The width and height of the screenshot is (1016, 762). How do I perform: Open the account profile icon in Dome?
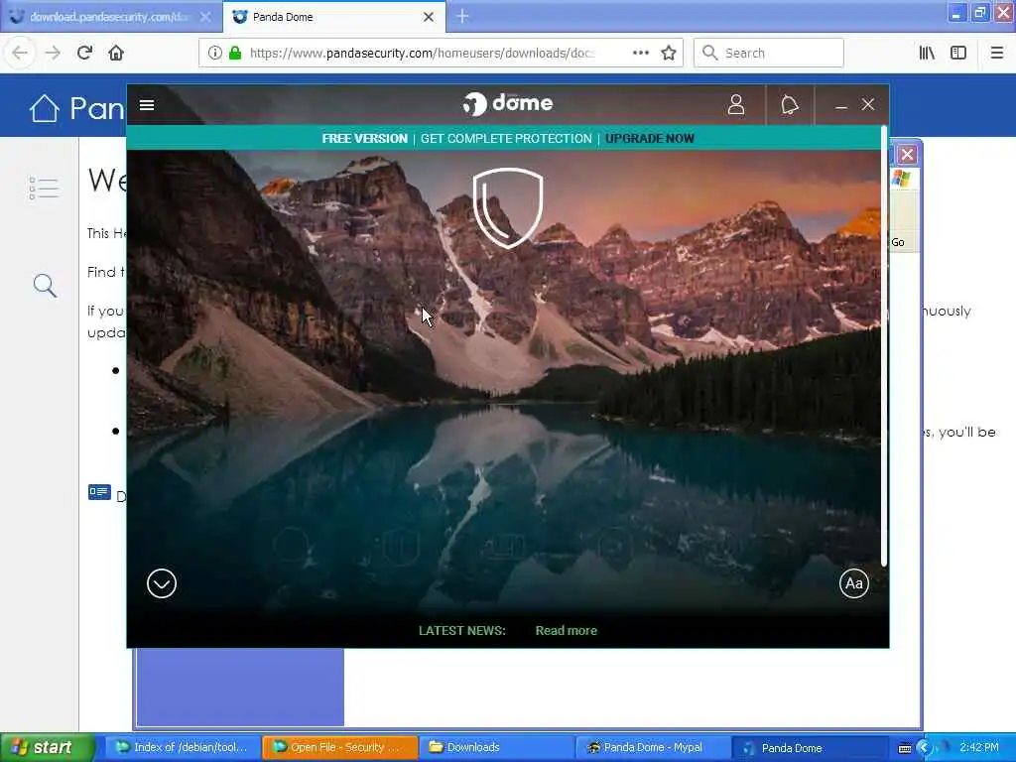[x=736, y=104]
